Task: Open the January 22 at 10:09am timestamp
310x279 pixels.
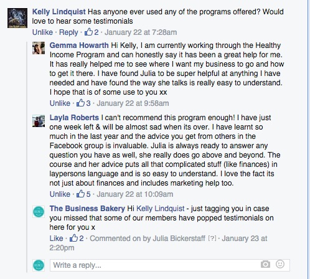Action: coord(135,194)
